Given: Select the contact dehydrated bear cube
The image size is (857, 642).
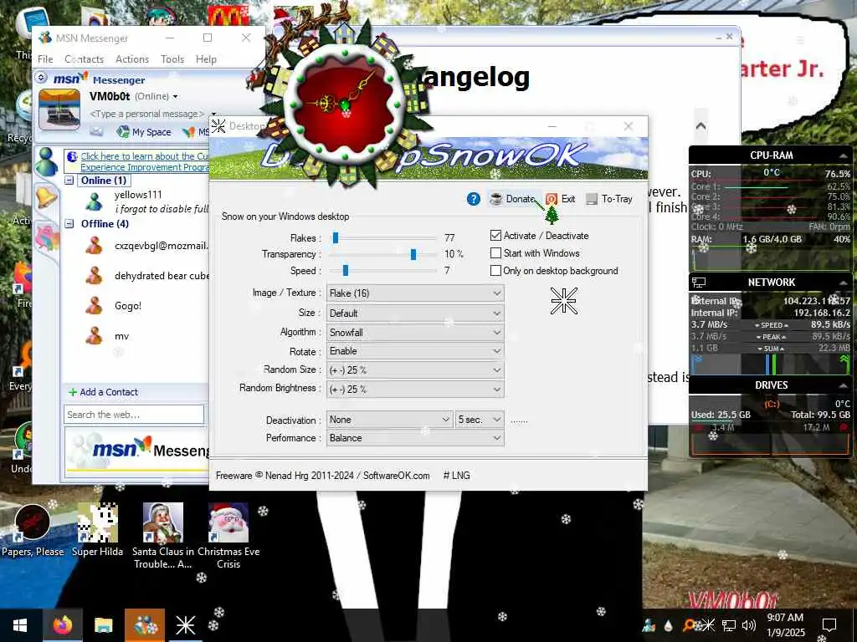Looking at the screenshot, I should (162, 276).
